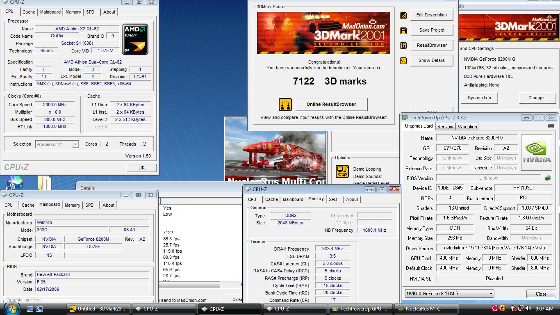This screenshot has height=315, width=560.
Task: Open the HP shortcut on the desktop
Action: point(16,183)
